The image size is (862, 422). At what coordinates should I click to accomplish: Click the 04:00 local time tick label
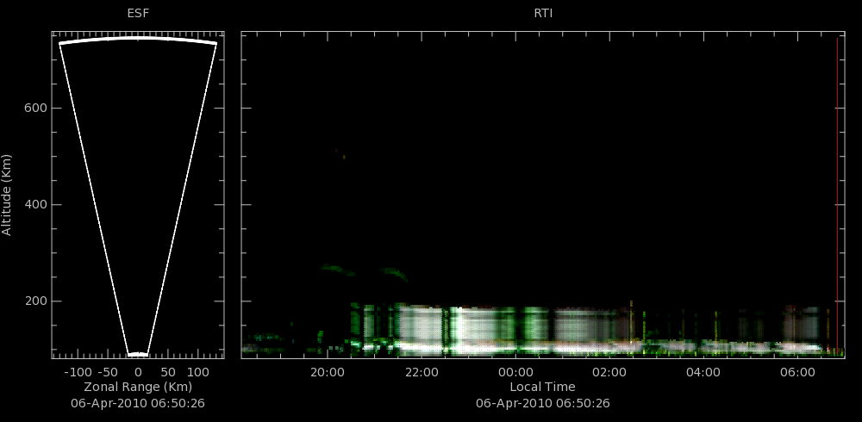[703, 372]
